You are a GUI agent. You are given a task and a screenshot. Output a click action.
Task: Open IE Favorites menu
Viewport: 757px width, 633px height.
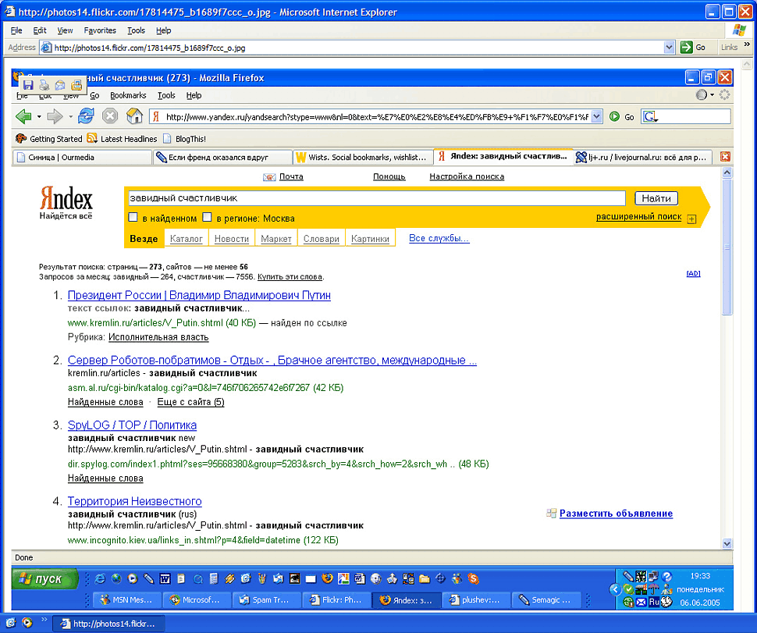pyautogui.click(x=100, y=30)
